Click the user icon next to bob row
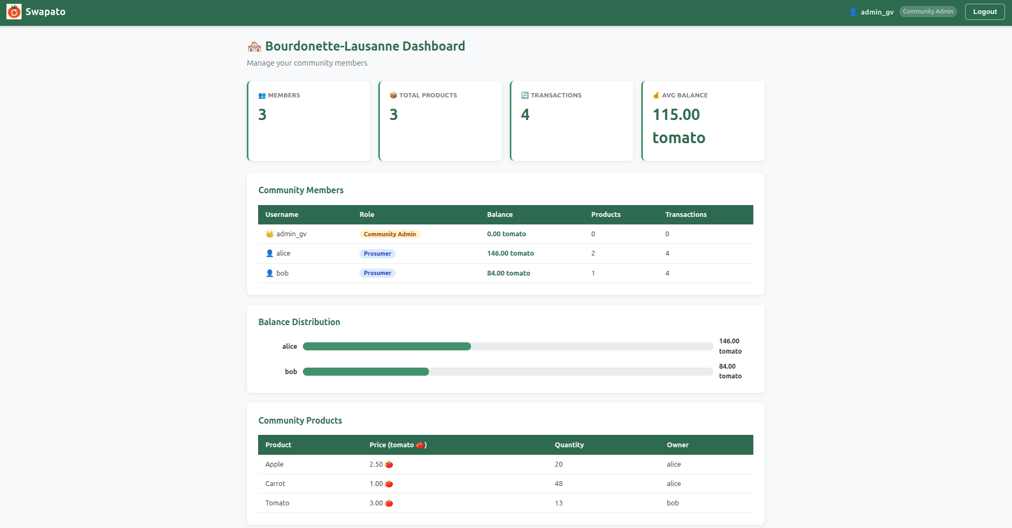The height and width of the screenshot is (528, 1012). [x=269, y=273]
